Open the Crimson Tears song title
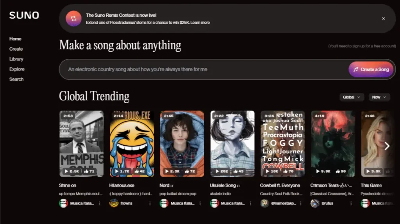 (331, 185)
